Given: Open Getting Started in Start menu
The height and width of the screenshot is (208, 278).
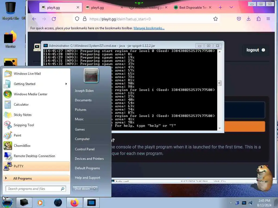Looking at the screenshot, I should [36, 84].
